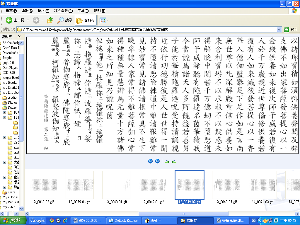Open the 檔案(F) menu

11,11
